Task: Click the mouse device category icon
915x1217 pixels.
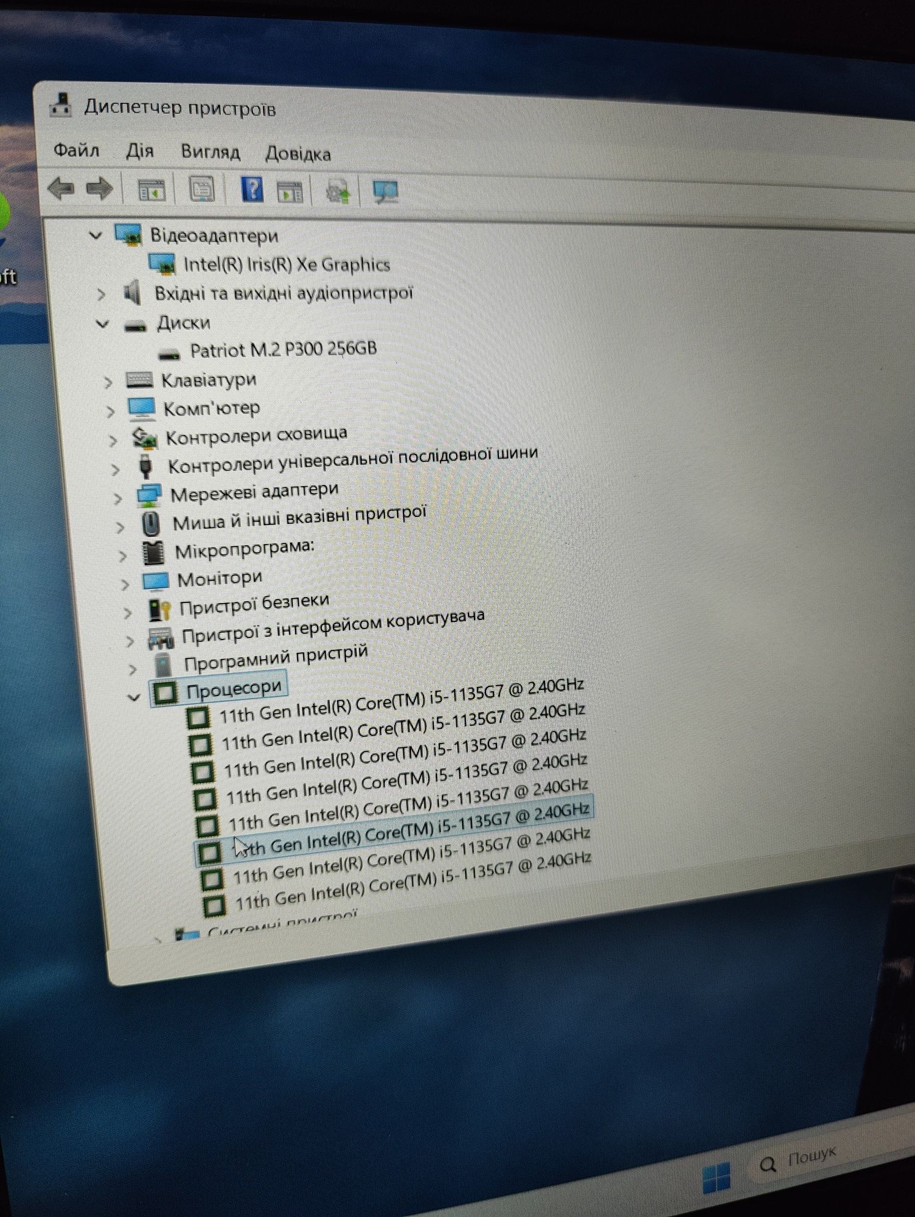Action: tap(150, 523)
